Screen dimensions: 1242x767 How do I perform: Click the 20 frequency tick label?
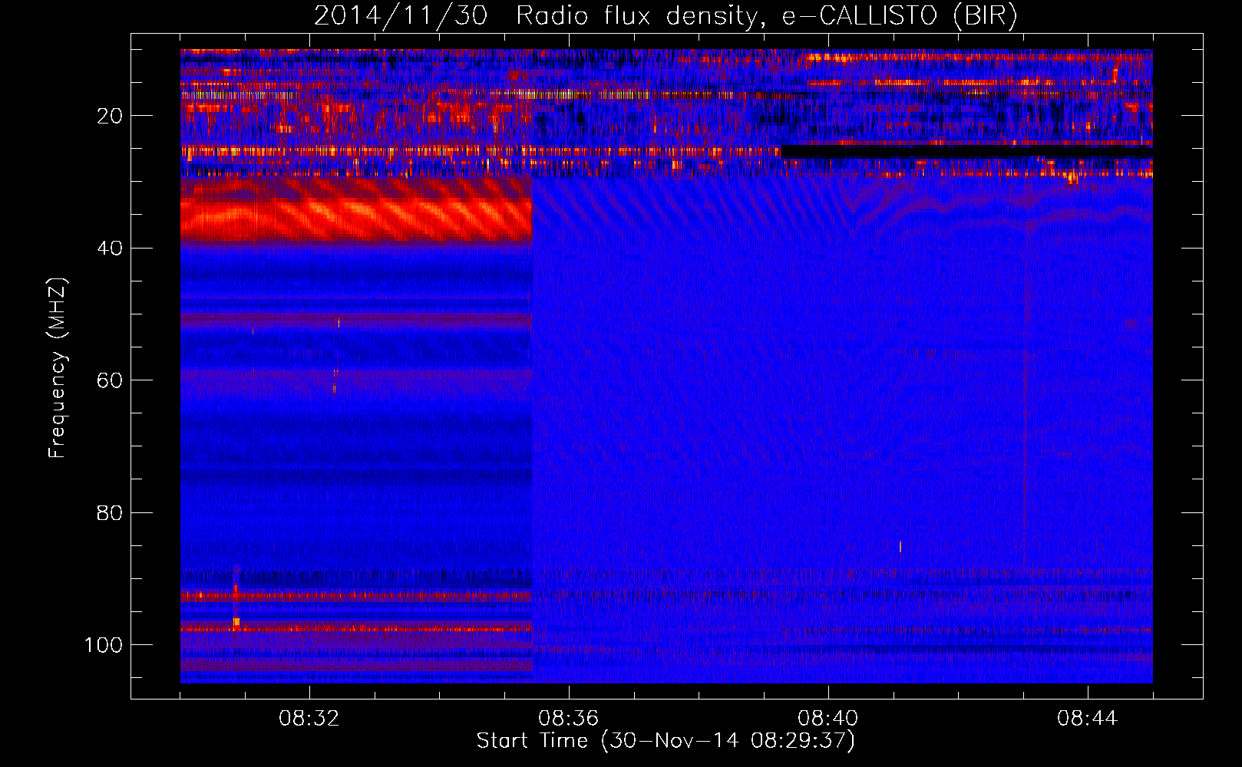click(x=110, y=116)
